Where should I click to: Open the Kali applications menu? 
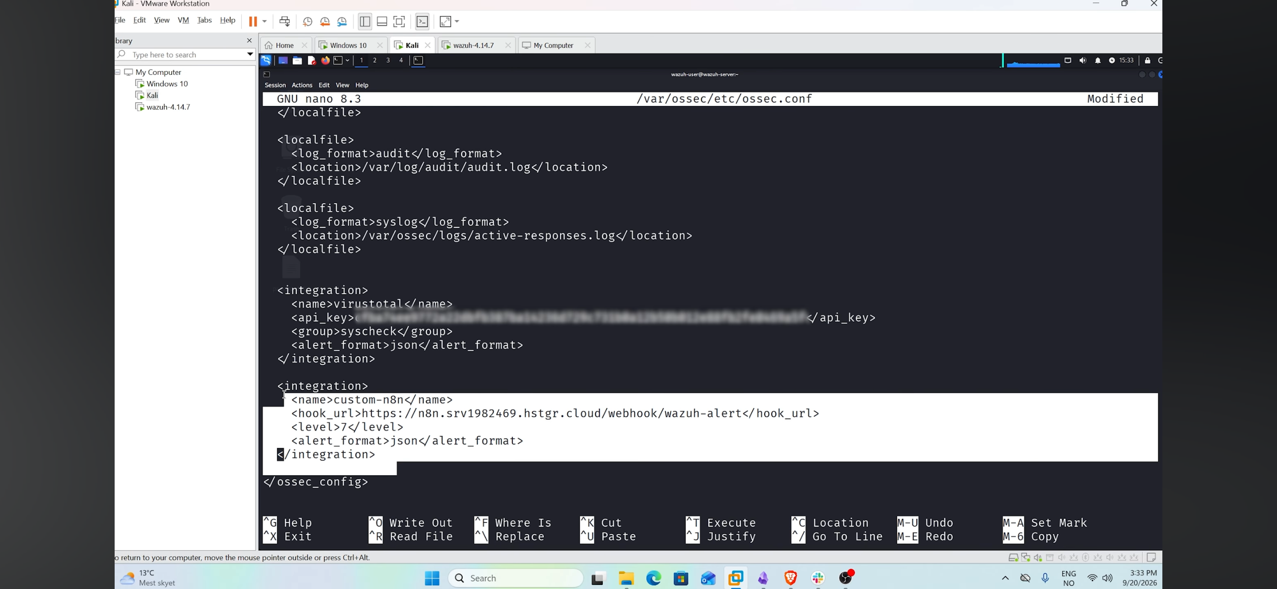click(266, 60)
